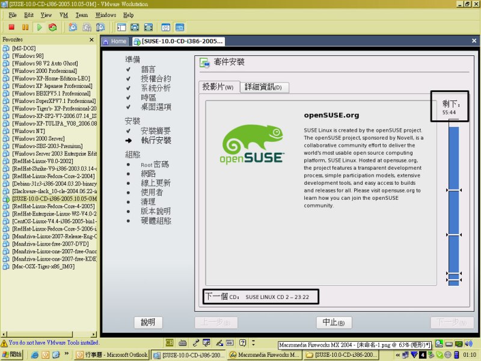Select [Windows 2000 Professional] in Favorites
Image resolution: width=481 pixels, height=361 pixels.
[44, 71]
